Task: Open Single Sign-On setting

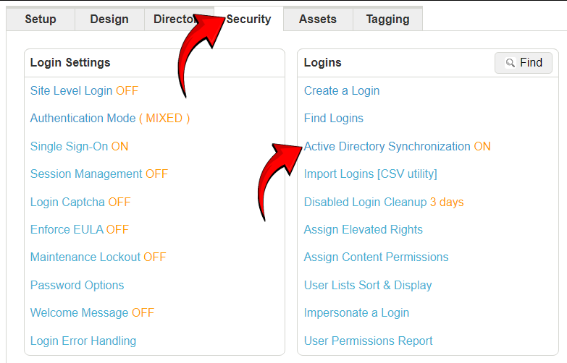Action: click(x=79, y=146)
